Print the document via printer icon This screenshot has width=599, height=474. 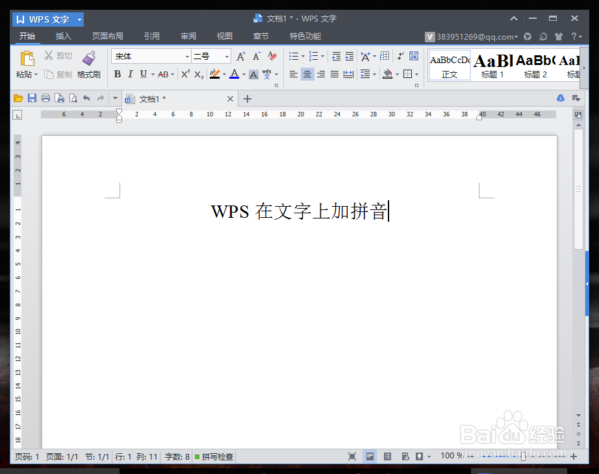45,98
